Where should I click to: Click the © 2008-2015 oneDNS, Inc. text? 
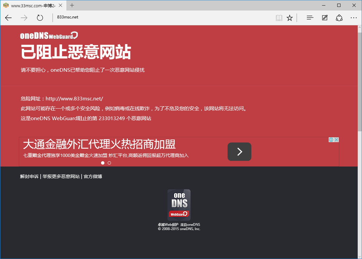pyautogui.click(x=179, y=229)
